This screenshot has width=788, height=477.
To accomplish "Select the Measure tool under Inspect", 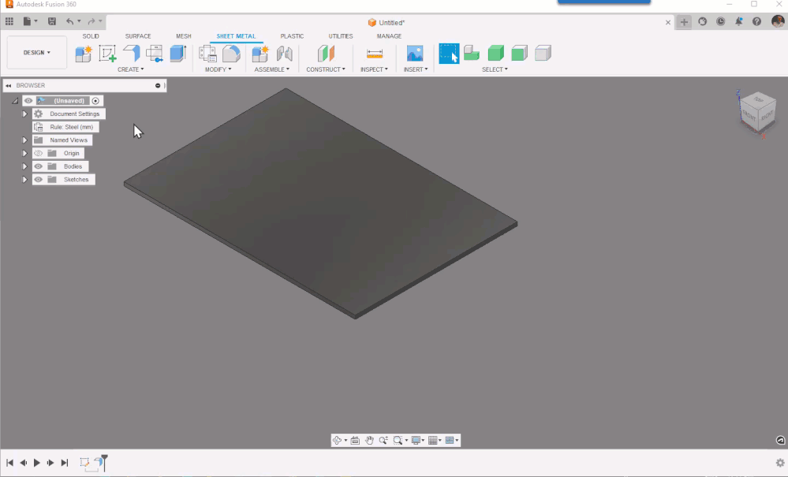I will pyautogui.click(x=375, y=54).
